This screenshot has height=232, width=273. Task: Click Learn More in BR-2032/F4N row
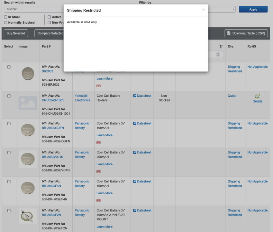tap(105, 193)
